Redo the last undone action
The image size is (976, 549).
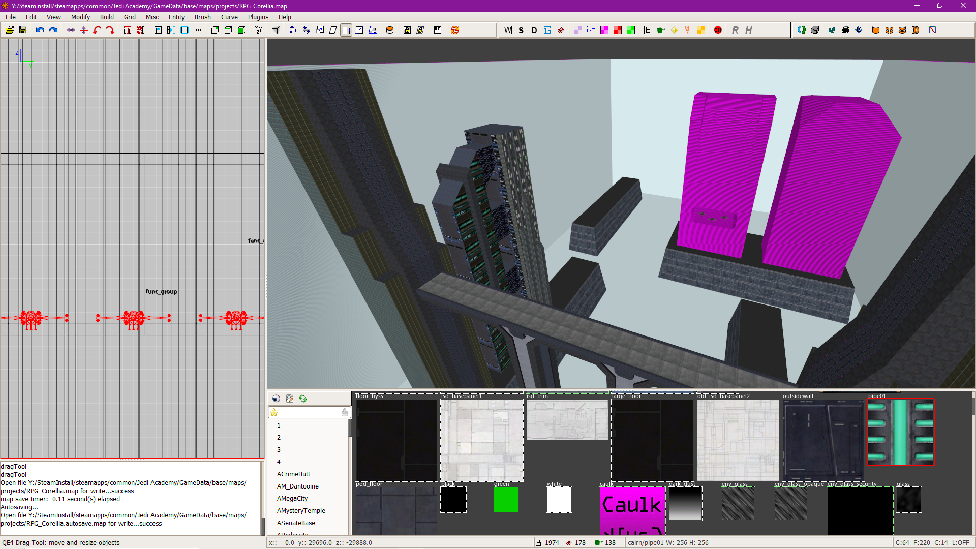point(53,30)
